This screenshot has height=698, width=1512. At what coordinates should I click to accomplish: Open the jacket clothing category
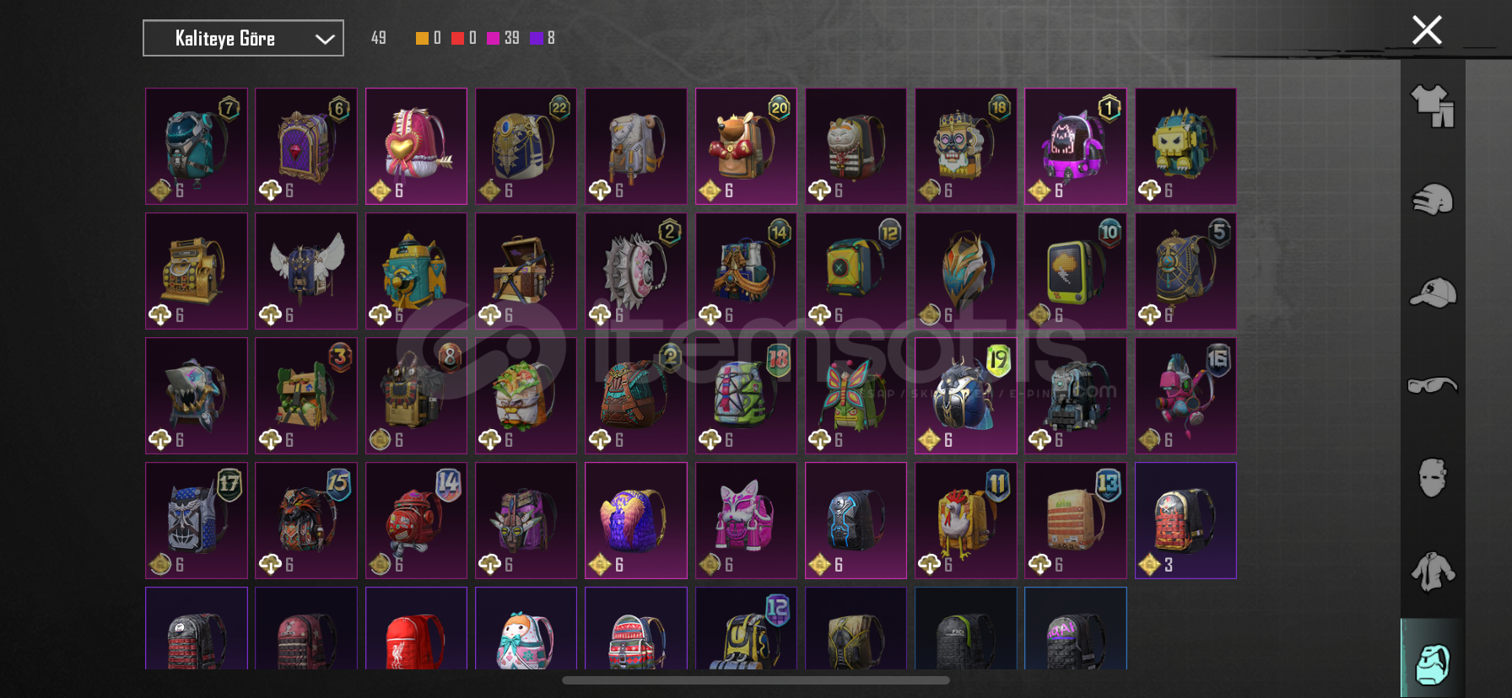click(x=1433, y=572)
